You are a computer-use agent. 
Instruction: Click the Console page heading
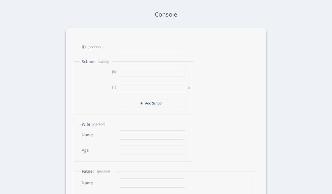(166, 14)
